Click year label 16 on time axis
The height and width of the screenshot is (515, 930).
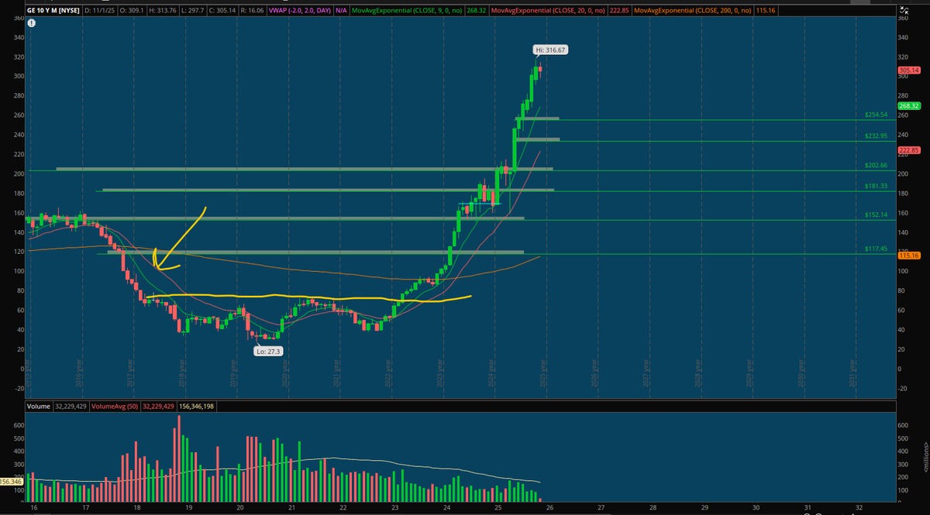pyautogui.click(x=34, y=507)
